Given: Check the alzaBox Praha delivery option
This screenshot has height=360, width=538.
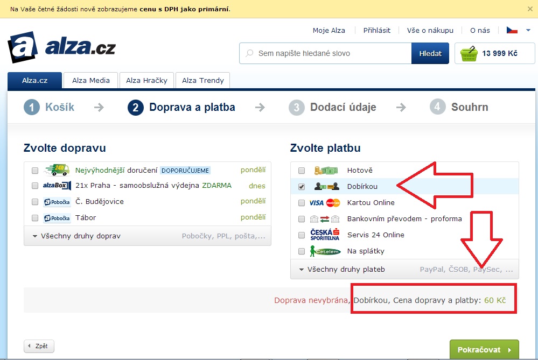Looking at the screenshot, I should 34,186.
